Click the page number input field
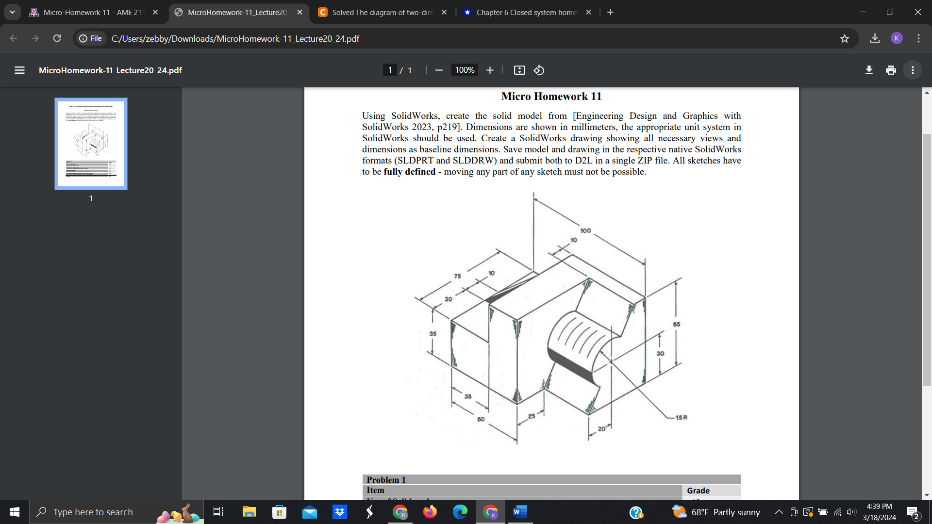 tap(390, 70)
